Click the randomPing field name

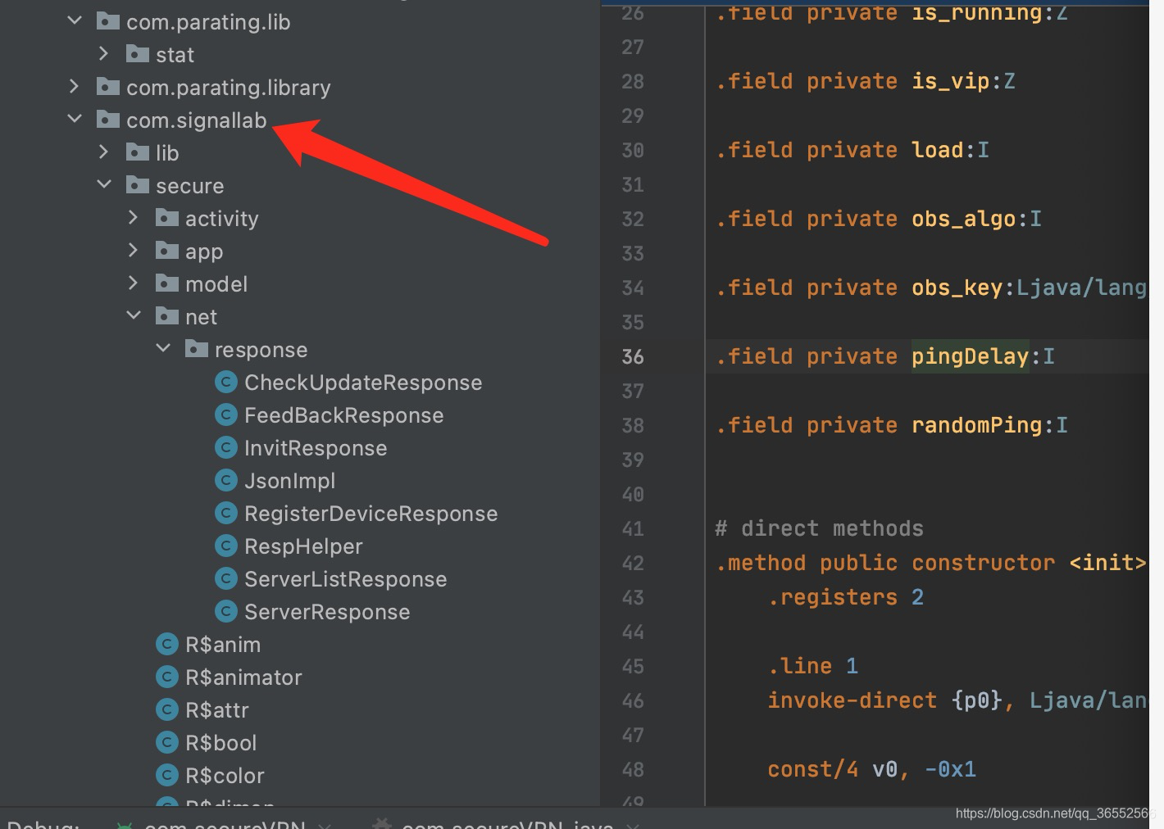point(976,425)
